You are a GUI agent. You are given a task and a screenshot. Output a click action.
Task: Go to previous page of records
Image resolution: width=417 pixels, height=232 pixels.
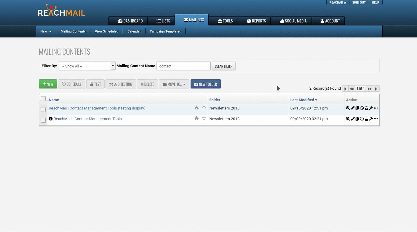352,89
